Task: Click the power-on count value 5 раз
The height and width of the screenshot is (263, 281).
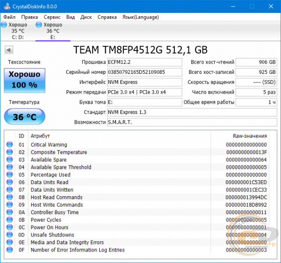Action: pos(256,92)
